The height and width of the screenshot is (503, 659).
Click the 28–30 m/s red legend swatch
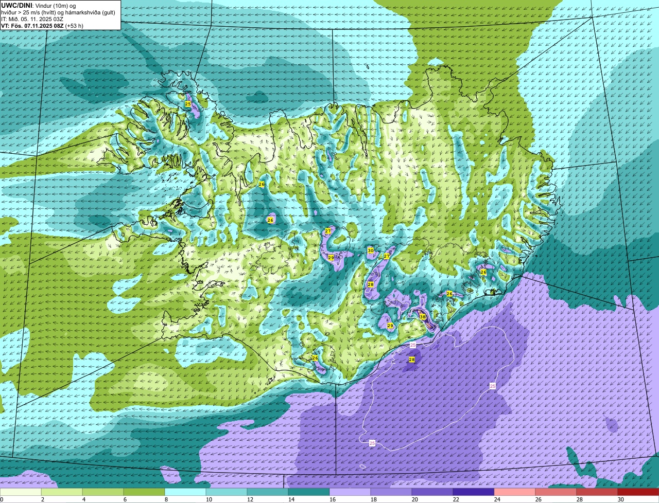[x=597, y=492]
